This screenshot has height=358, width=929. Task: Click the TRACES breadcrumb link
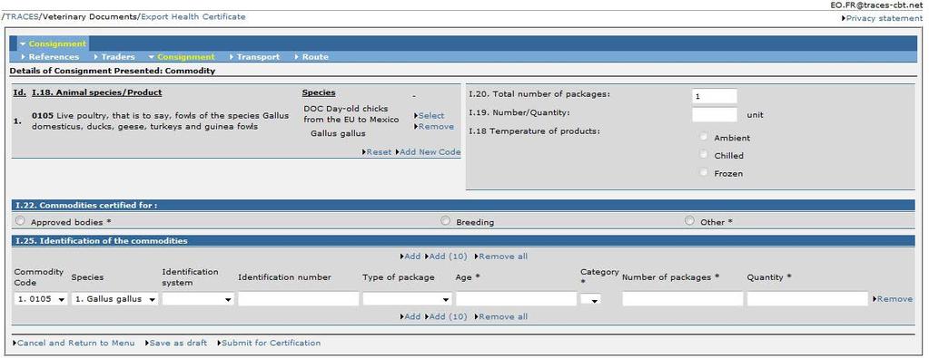point(21,16)
